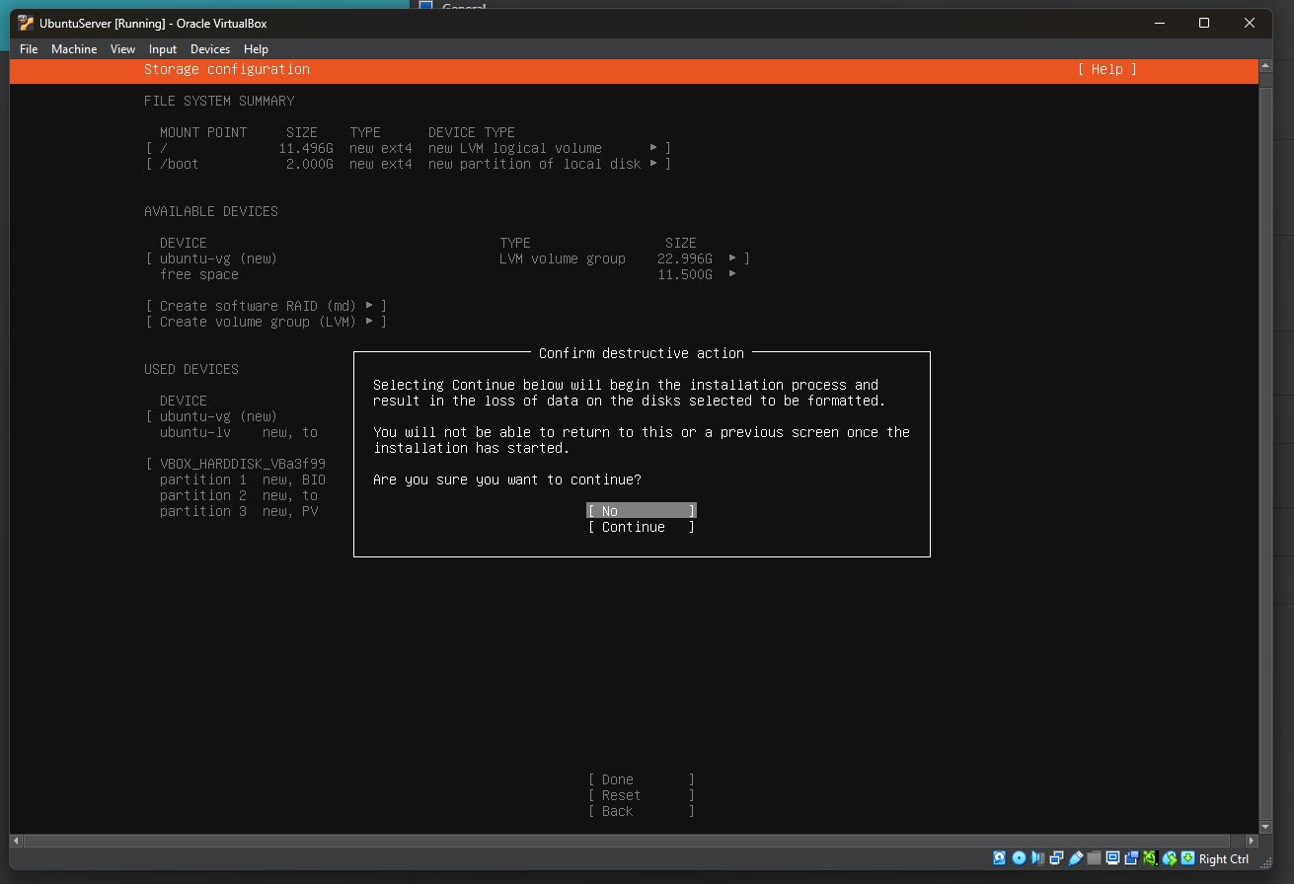
Task: Expand the root mount point row arrow
Action: (x=653, y=148)
